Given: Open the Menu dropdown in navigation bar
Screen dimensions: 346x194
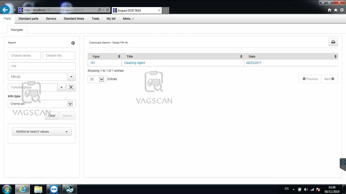Looking at the screenshot, I should pos(128,19).
